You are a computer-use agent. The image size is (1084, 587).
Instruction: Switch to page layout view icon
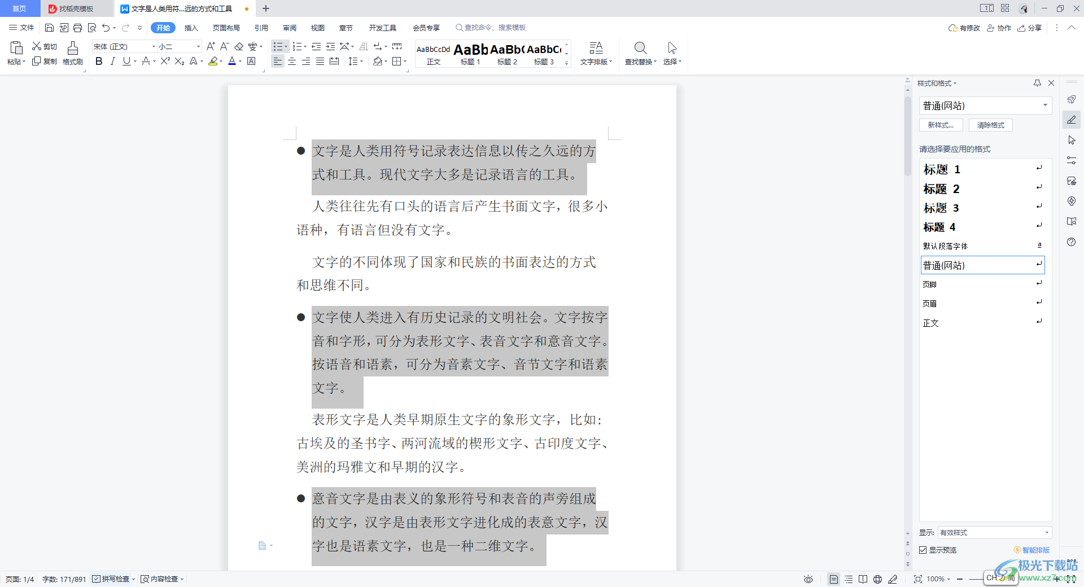pos(834,579)
